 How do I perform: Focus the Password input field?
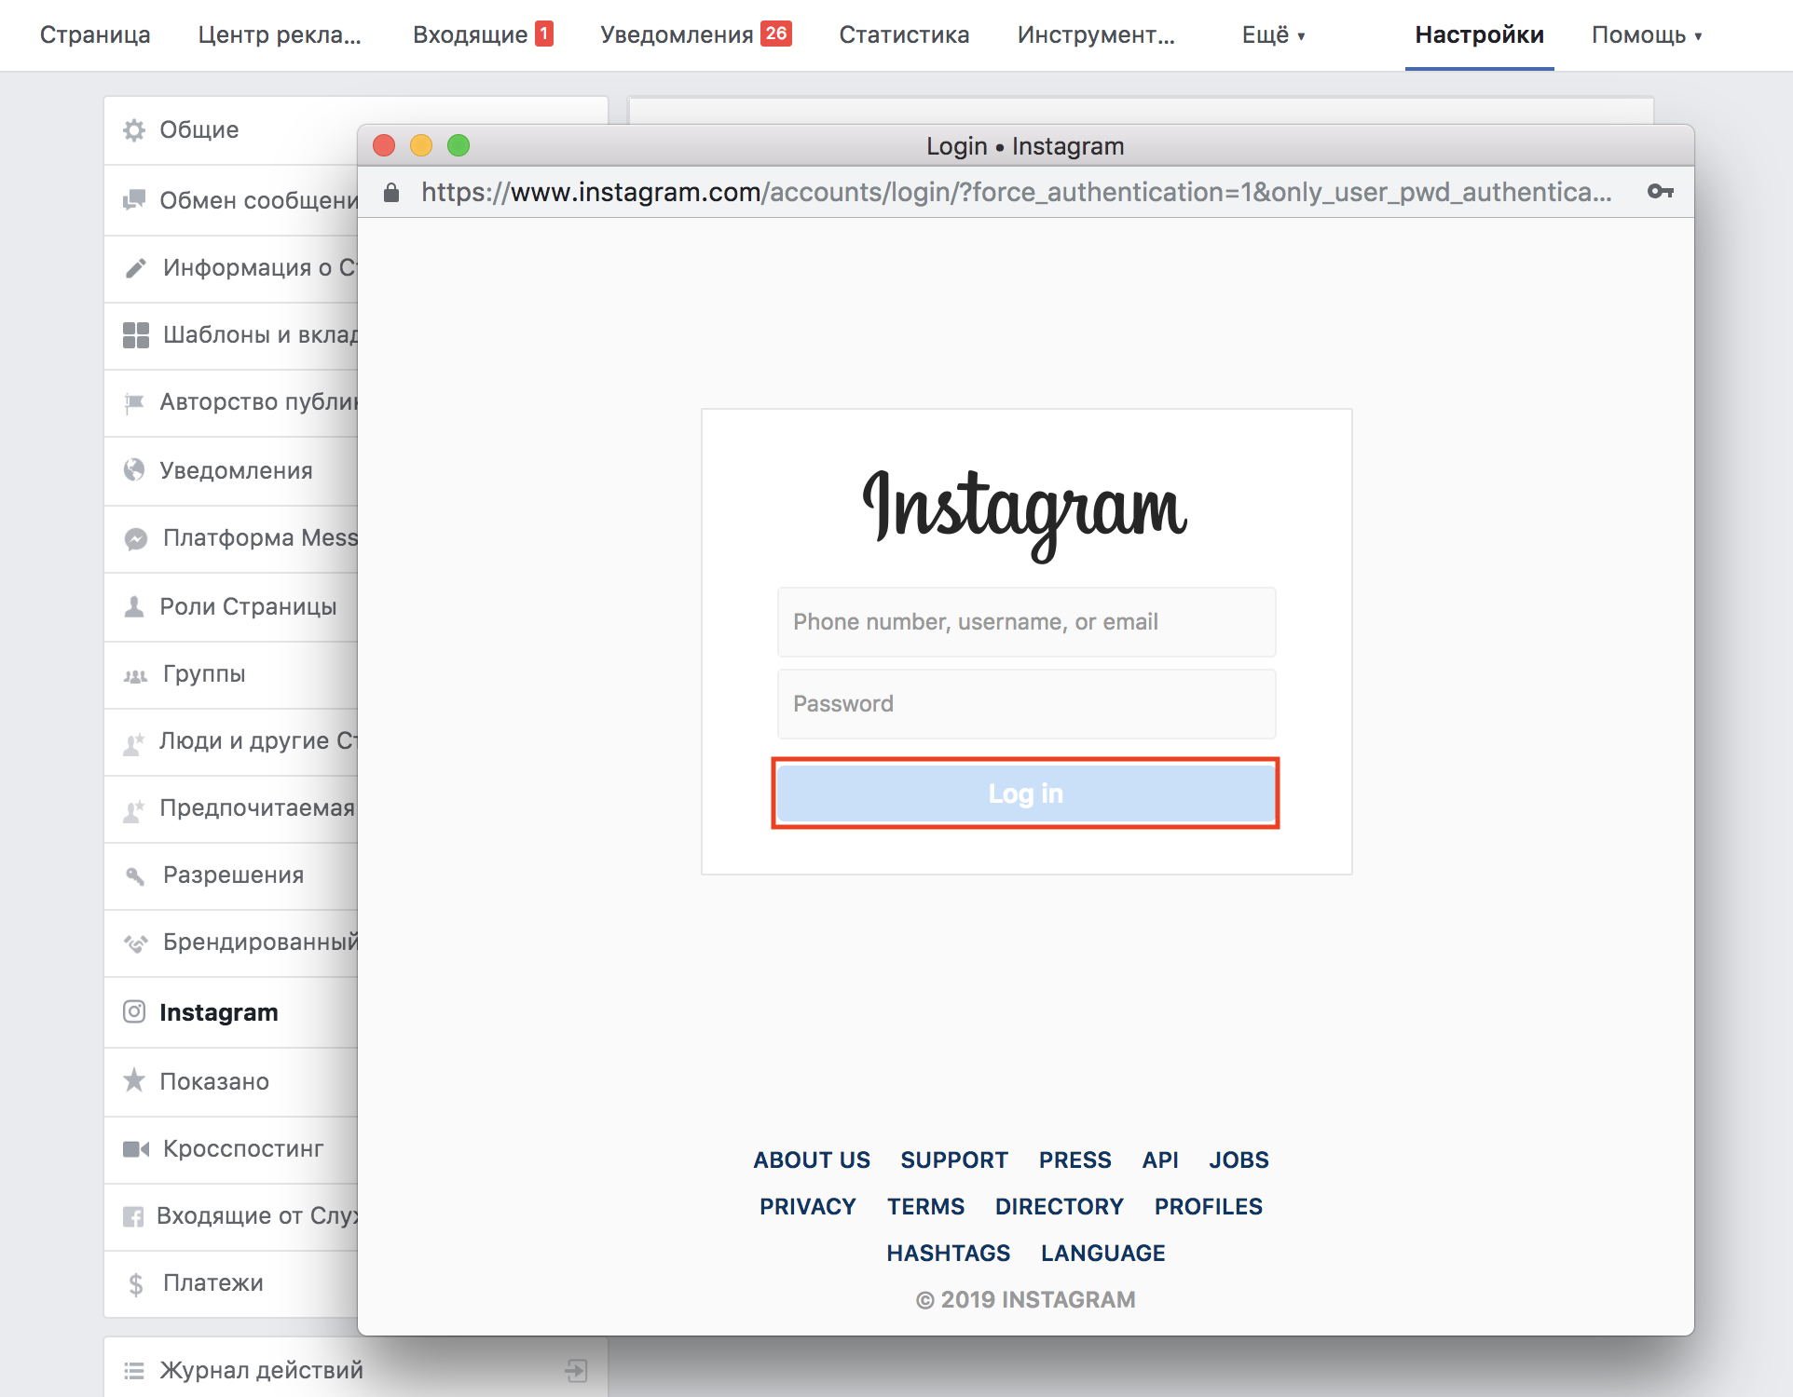click(x=1026, y=704)
